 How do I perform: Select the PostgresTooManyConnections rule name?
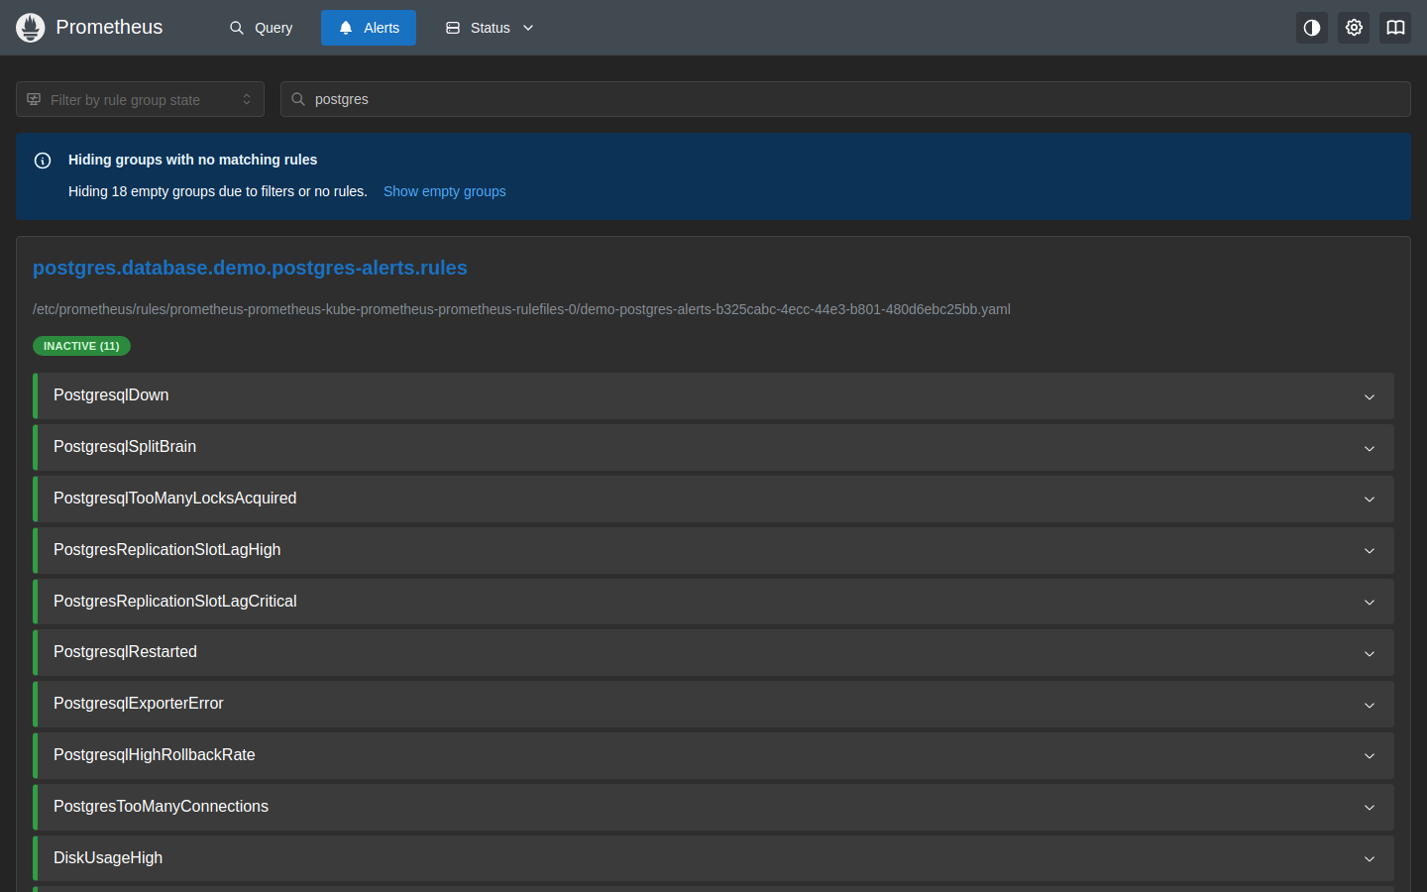pos(161,806)
